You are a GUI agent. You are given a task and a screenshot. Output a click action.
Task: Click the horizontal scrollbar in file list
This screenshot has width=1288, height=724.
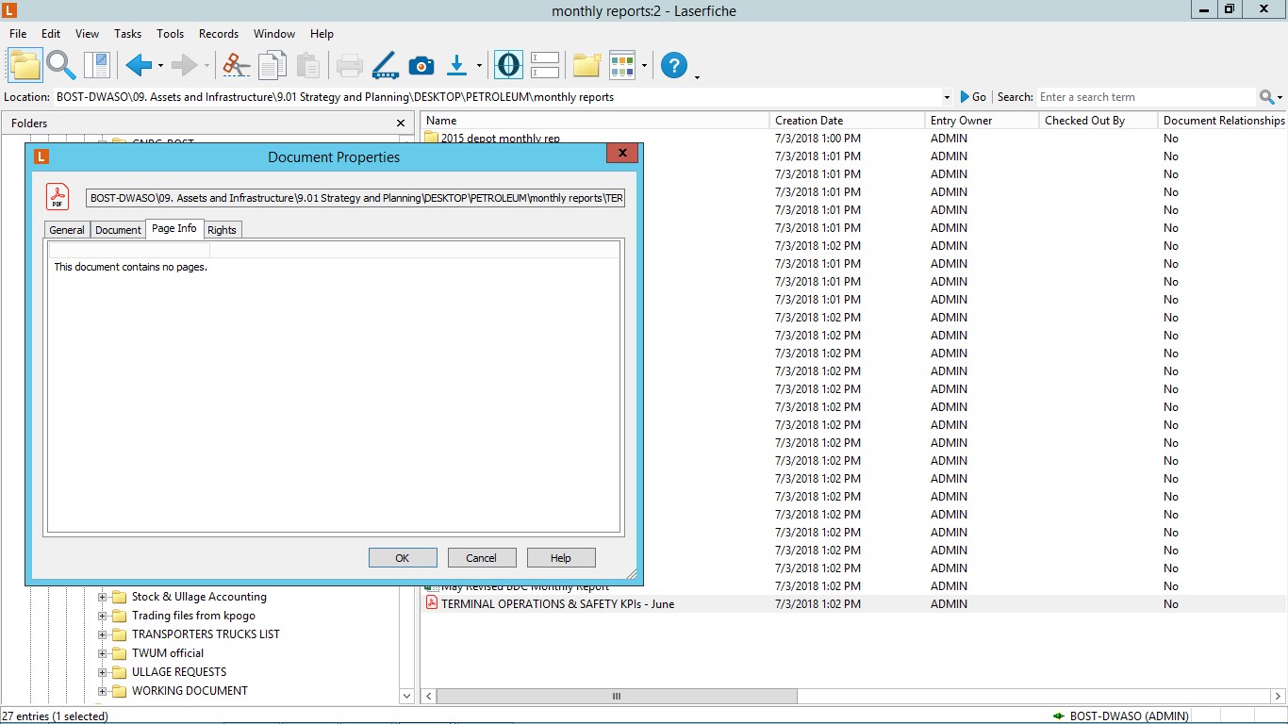coord(617,697)
